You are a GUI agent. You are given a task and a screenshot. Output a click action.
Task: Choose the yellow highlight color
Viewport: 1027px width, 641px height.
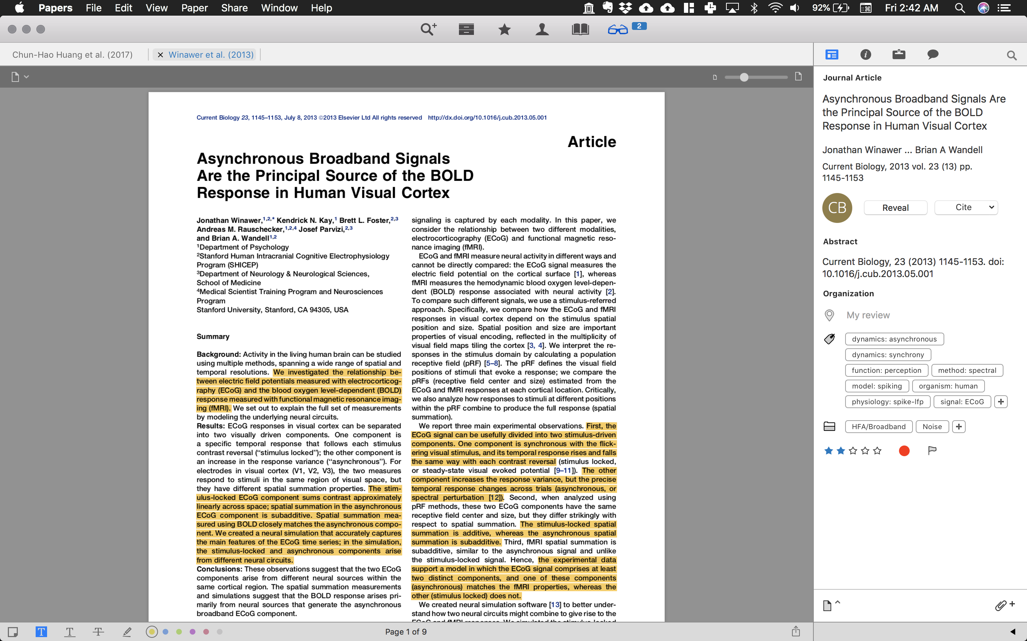point(152,632)
